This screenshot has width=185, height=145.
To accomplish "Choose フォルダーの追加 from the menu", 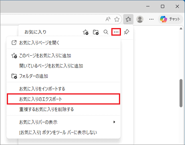I will pyautogui.click(x=64, y=76).
